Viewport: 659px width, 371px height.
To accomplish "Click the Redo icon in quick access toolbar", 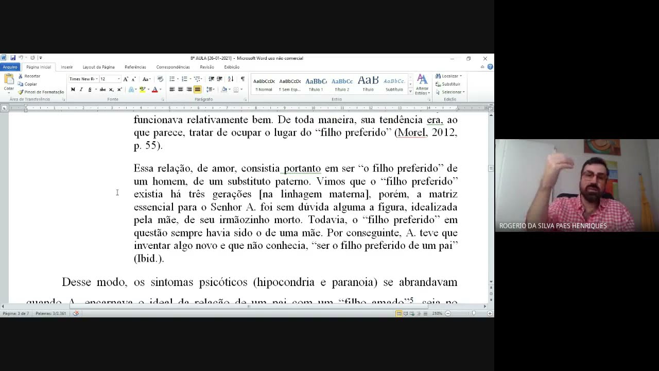I will click(32, 58).
